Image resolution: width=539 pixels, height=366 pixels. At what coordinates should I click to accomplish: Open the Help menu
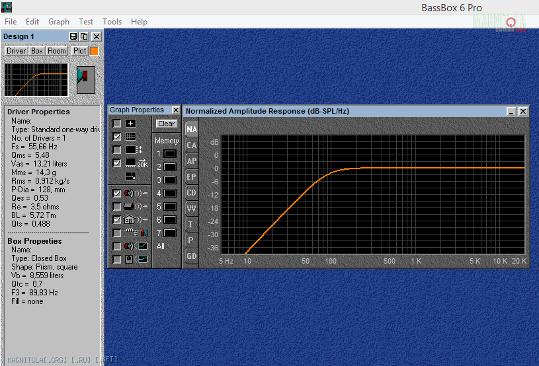pos(139,22)
